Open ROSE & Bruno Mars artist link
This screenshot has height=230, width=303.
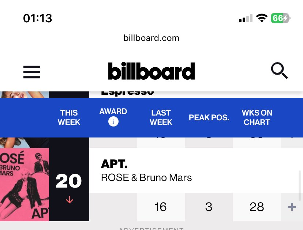(146, 177)
